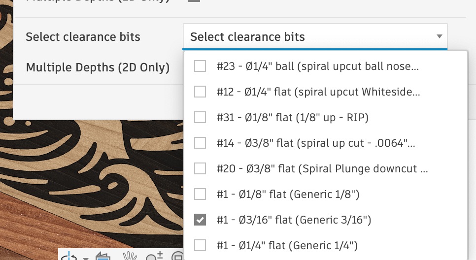
Task: Click the Zoom tool icon
Action: [x=155, y=257]
